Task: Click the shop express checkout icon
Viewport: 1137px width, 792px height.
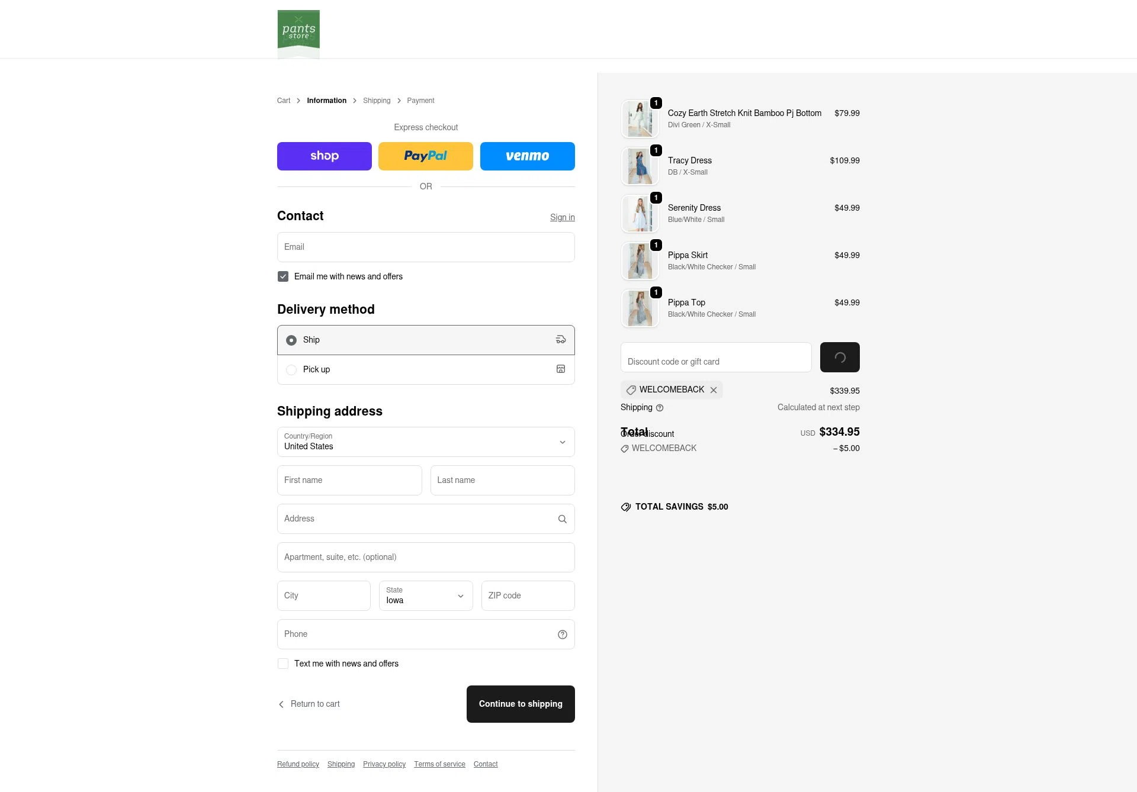Action: (324, 156)
